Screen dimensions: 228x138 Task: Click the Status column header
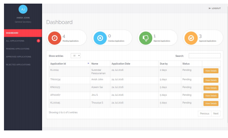(x=191, y=64)
